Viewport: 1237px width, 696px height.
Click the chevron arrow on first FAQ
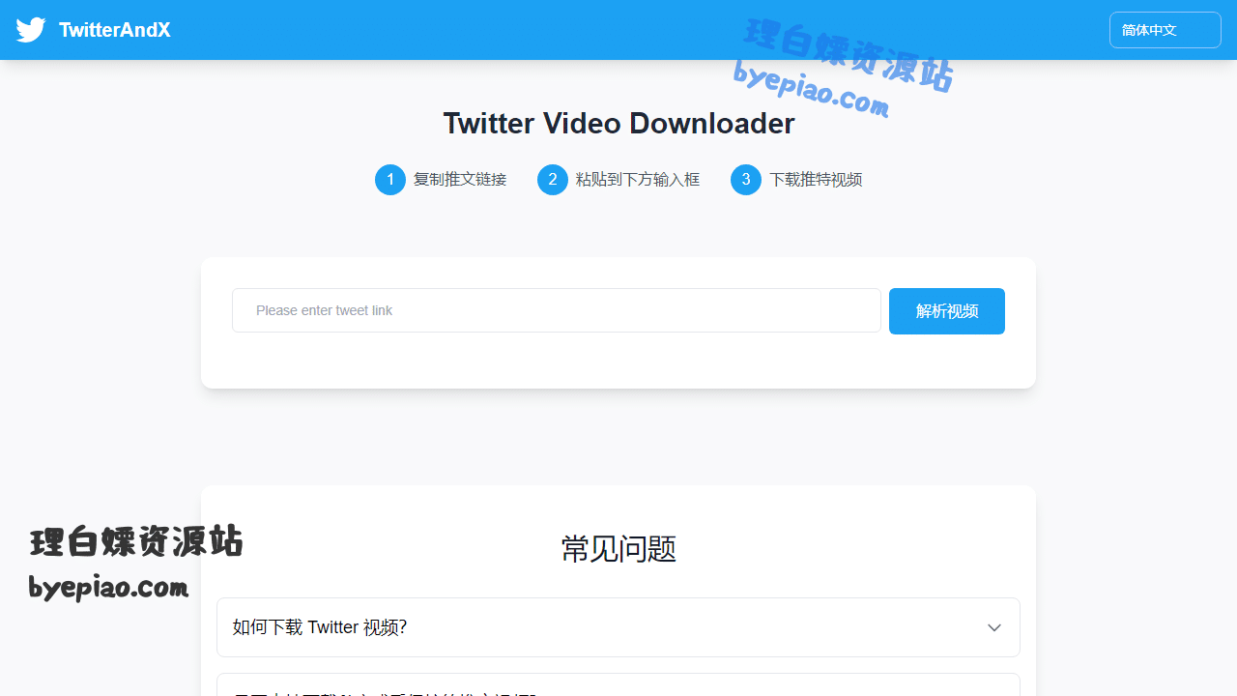[993, 627]
